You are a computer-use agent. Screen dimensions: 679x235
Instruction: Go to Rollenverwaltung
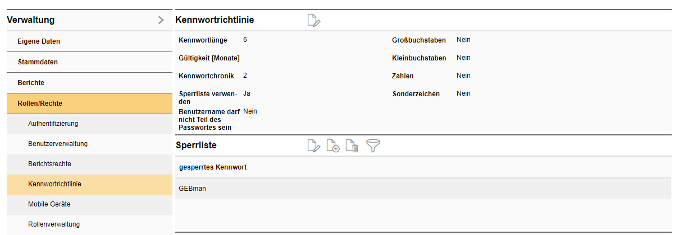pos(54,224)
